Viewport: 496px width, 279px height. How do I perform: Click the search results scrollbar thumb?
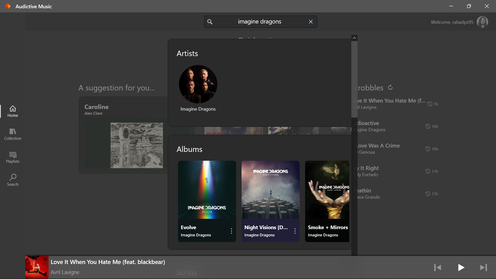tap(354, 80)
